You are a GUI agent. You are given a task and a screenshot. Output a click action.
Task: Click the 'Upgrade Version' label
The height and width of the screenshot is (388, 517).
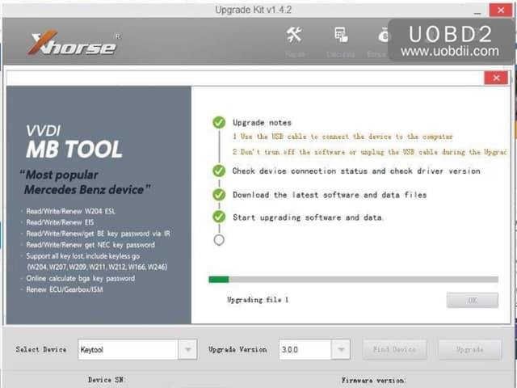(237, 349)
